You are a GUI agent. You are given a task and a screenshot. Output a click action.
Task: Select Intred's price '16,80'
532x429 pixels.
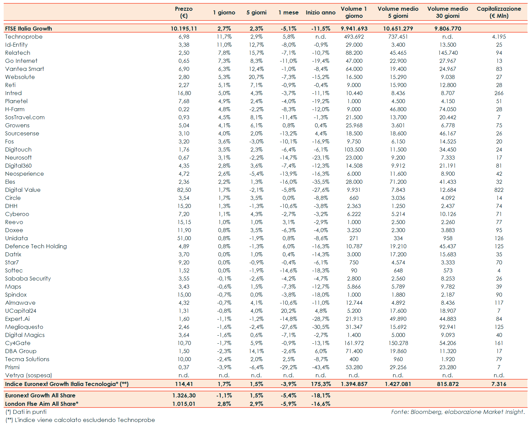click(184, 93)
